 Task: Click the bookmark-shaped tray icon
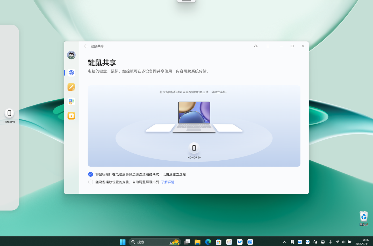click(x=292, y=242)
